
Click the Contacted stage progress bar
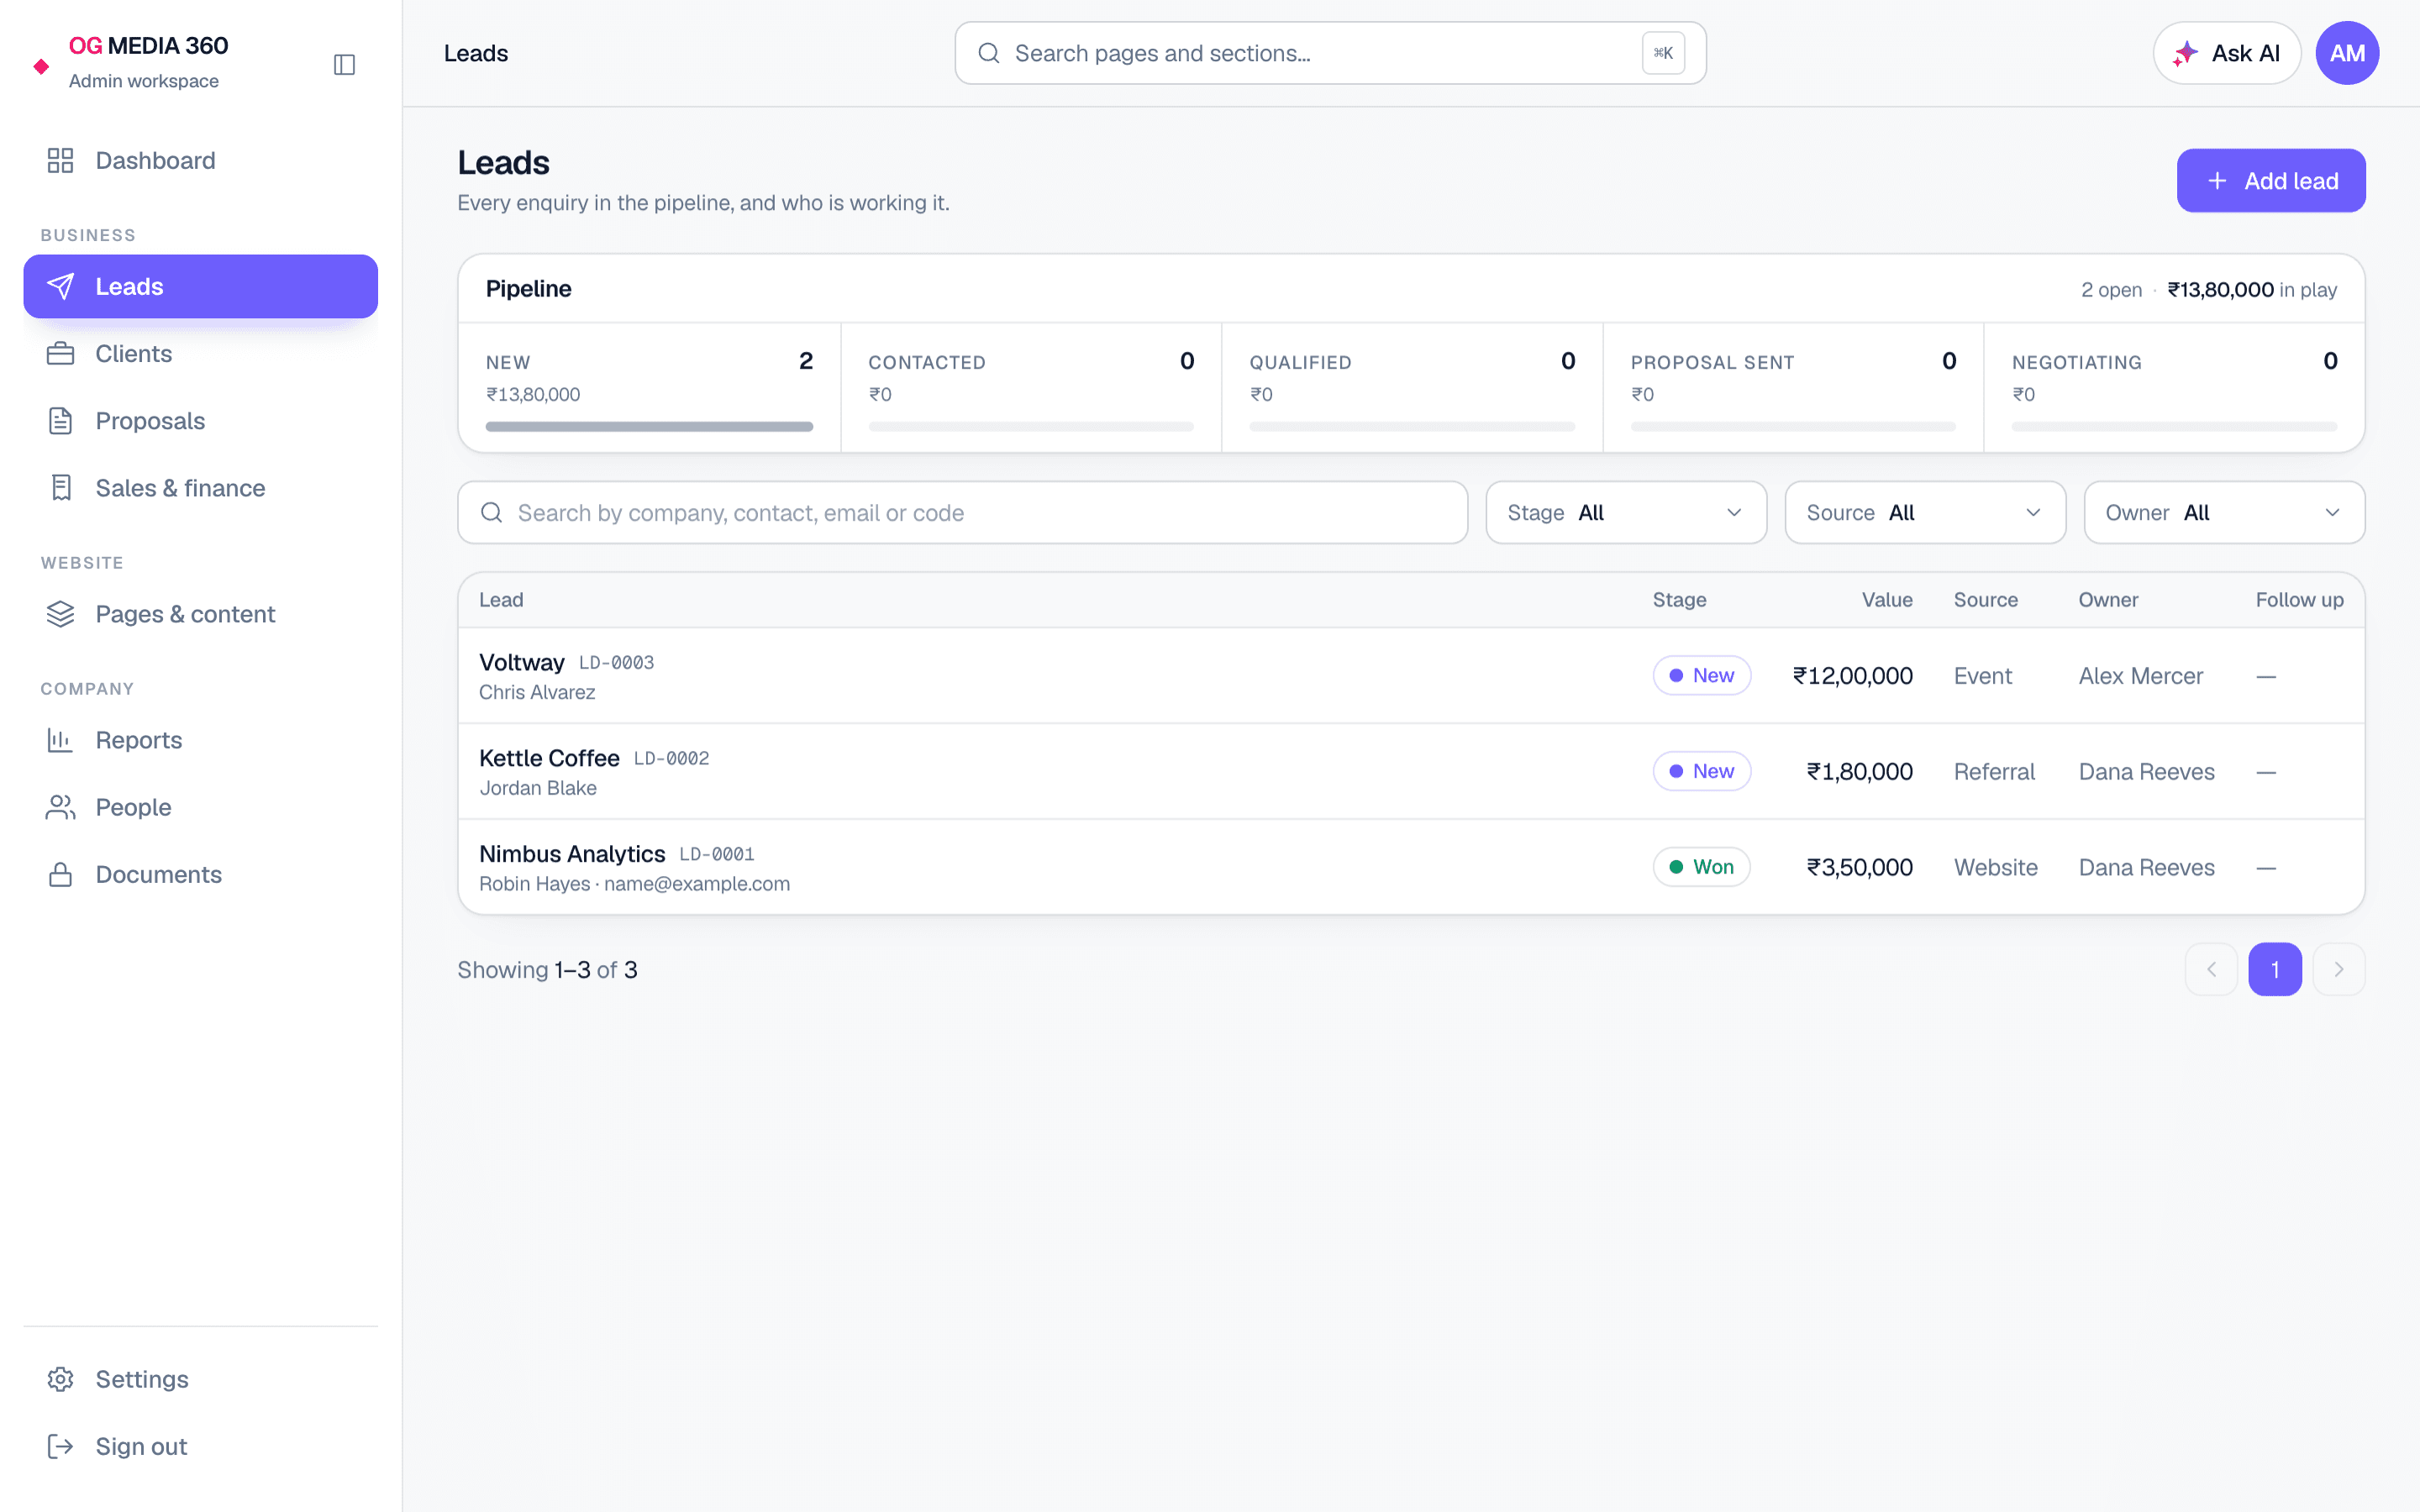[x=1031, y=427]
